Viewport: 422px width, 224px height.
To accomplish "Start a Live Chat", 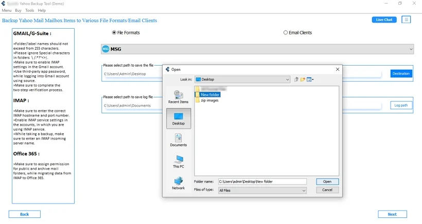I will 384,19.
